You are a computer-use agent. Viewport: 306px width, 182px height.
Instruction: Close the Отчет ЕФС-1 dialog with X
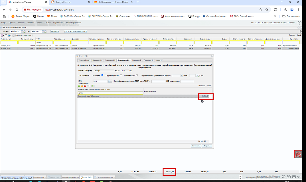tap(212, 56)
